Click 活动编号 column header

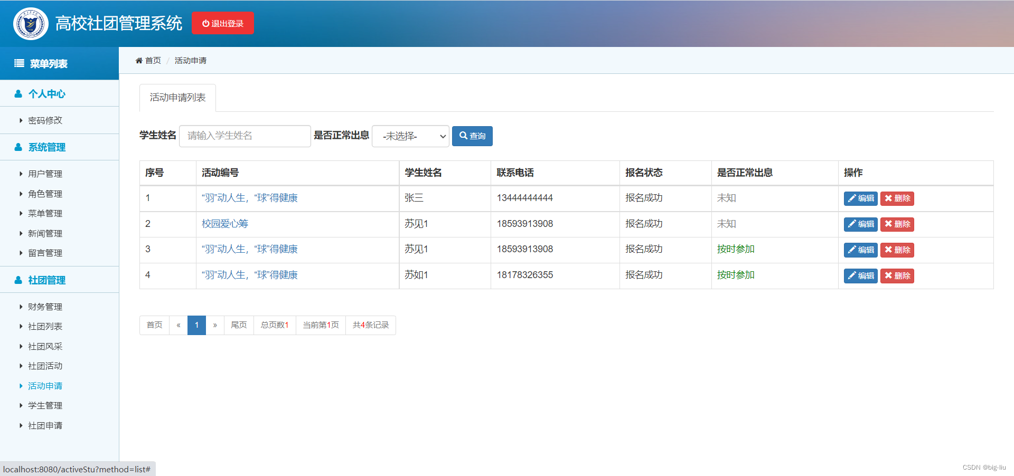tap(220, 173)
